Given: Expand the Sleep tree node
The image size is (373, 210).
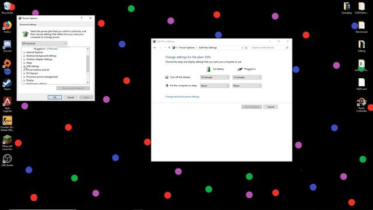Looking at the screenshot, I should point(24,63).
